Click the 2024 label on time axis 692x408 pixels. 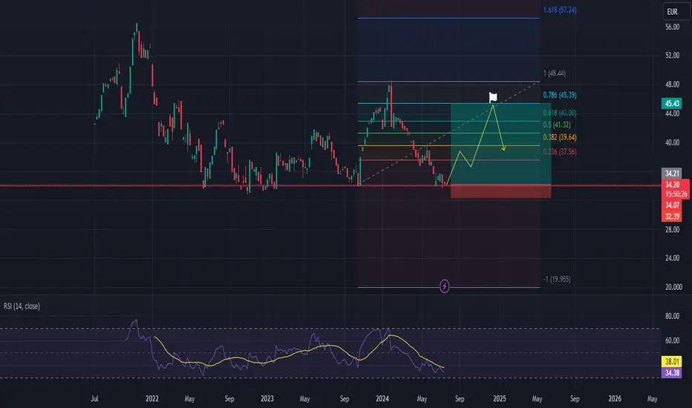pos(382,399)
